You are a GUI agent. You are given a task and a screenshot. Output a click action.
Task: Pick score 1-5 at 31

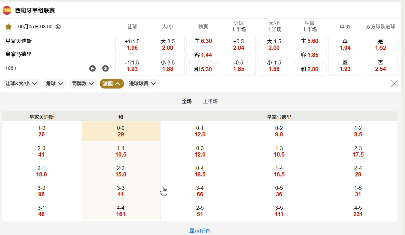[358, 191]
